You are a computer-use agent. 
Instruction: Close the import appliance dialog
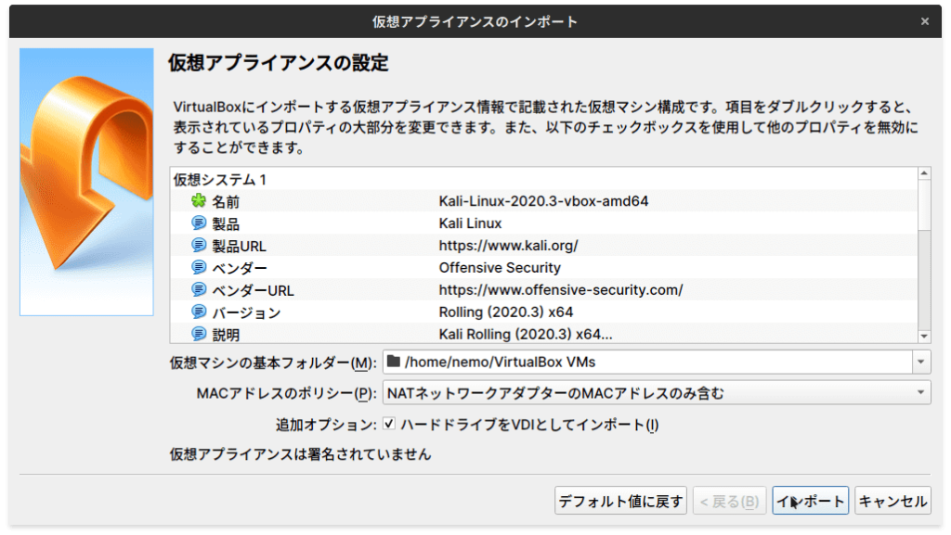[924, 21]
